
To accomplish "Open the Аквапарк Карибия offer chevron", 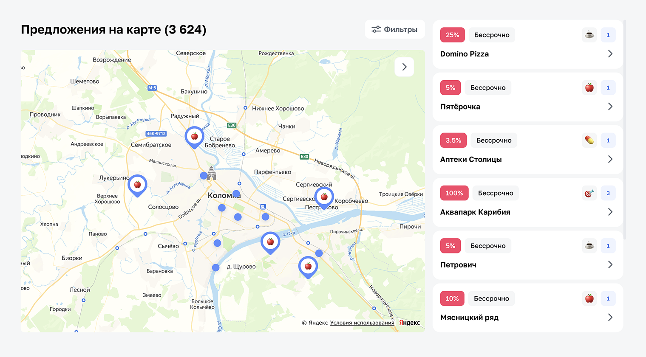I will tap(610, 212).
